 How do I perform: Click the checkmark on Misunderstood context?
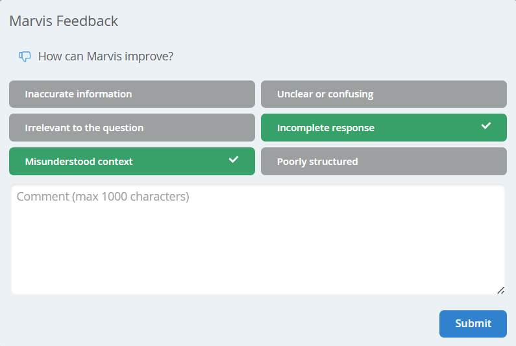234,160
